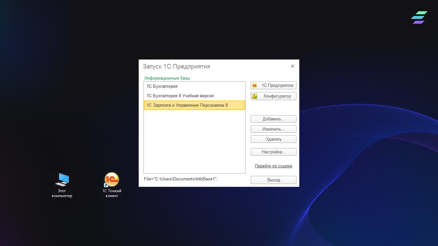Click the File path text below the list
Screen dimensions: 438x246
[x=181, y=179]
